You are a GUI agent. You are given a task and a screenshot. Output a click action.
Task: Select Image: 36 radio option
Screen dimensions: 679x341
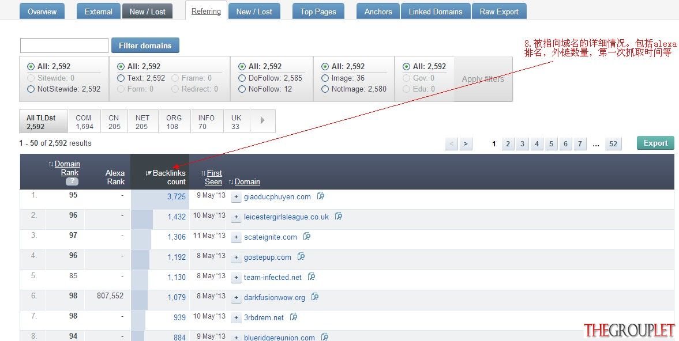pyautogui.click(x=325, y=78)
